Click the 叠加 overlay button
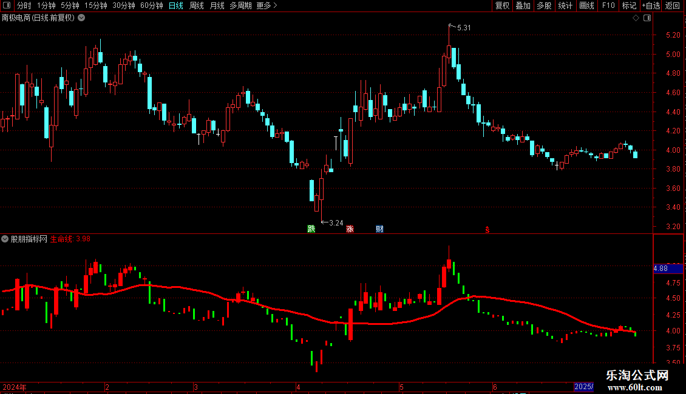 [x=523, y=5]
